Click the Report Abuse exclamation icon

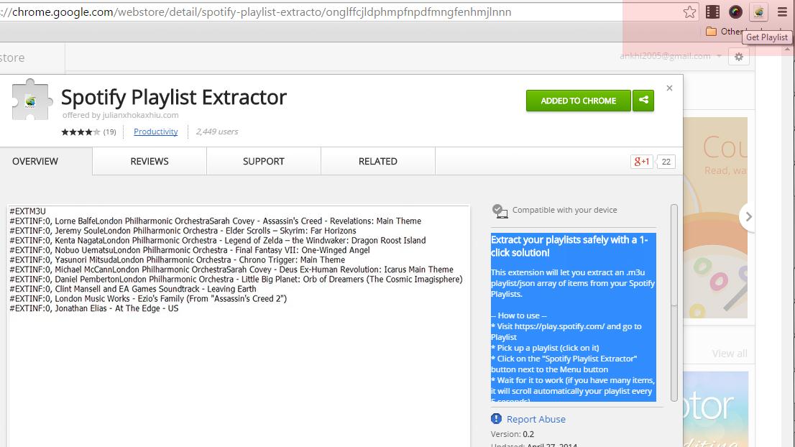(x=496, y=419)
